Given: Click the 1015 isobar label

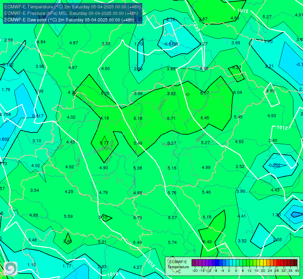Looking at the screenshot, I should 150,263.
